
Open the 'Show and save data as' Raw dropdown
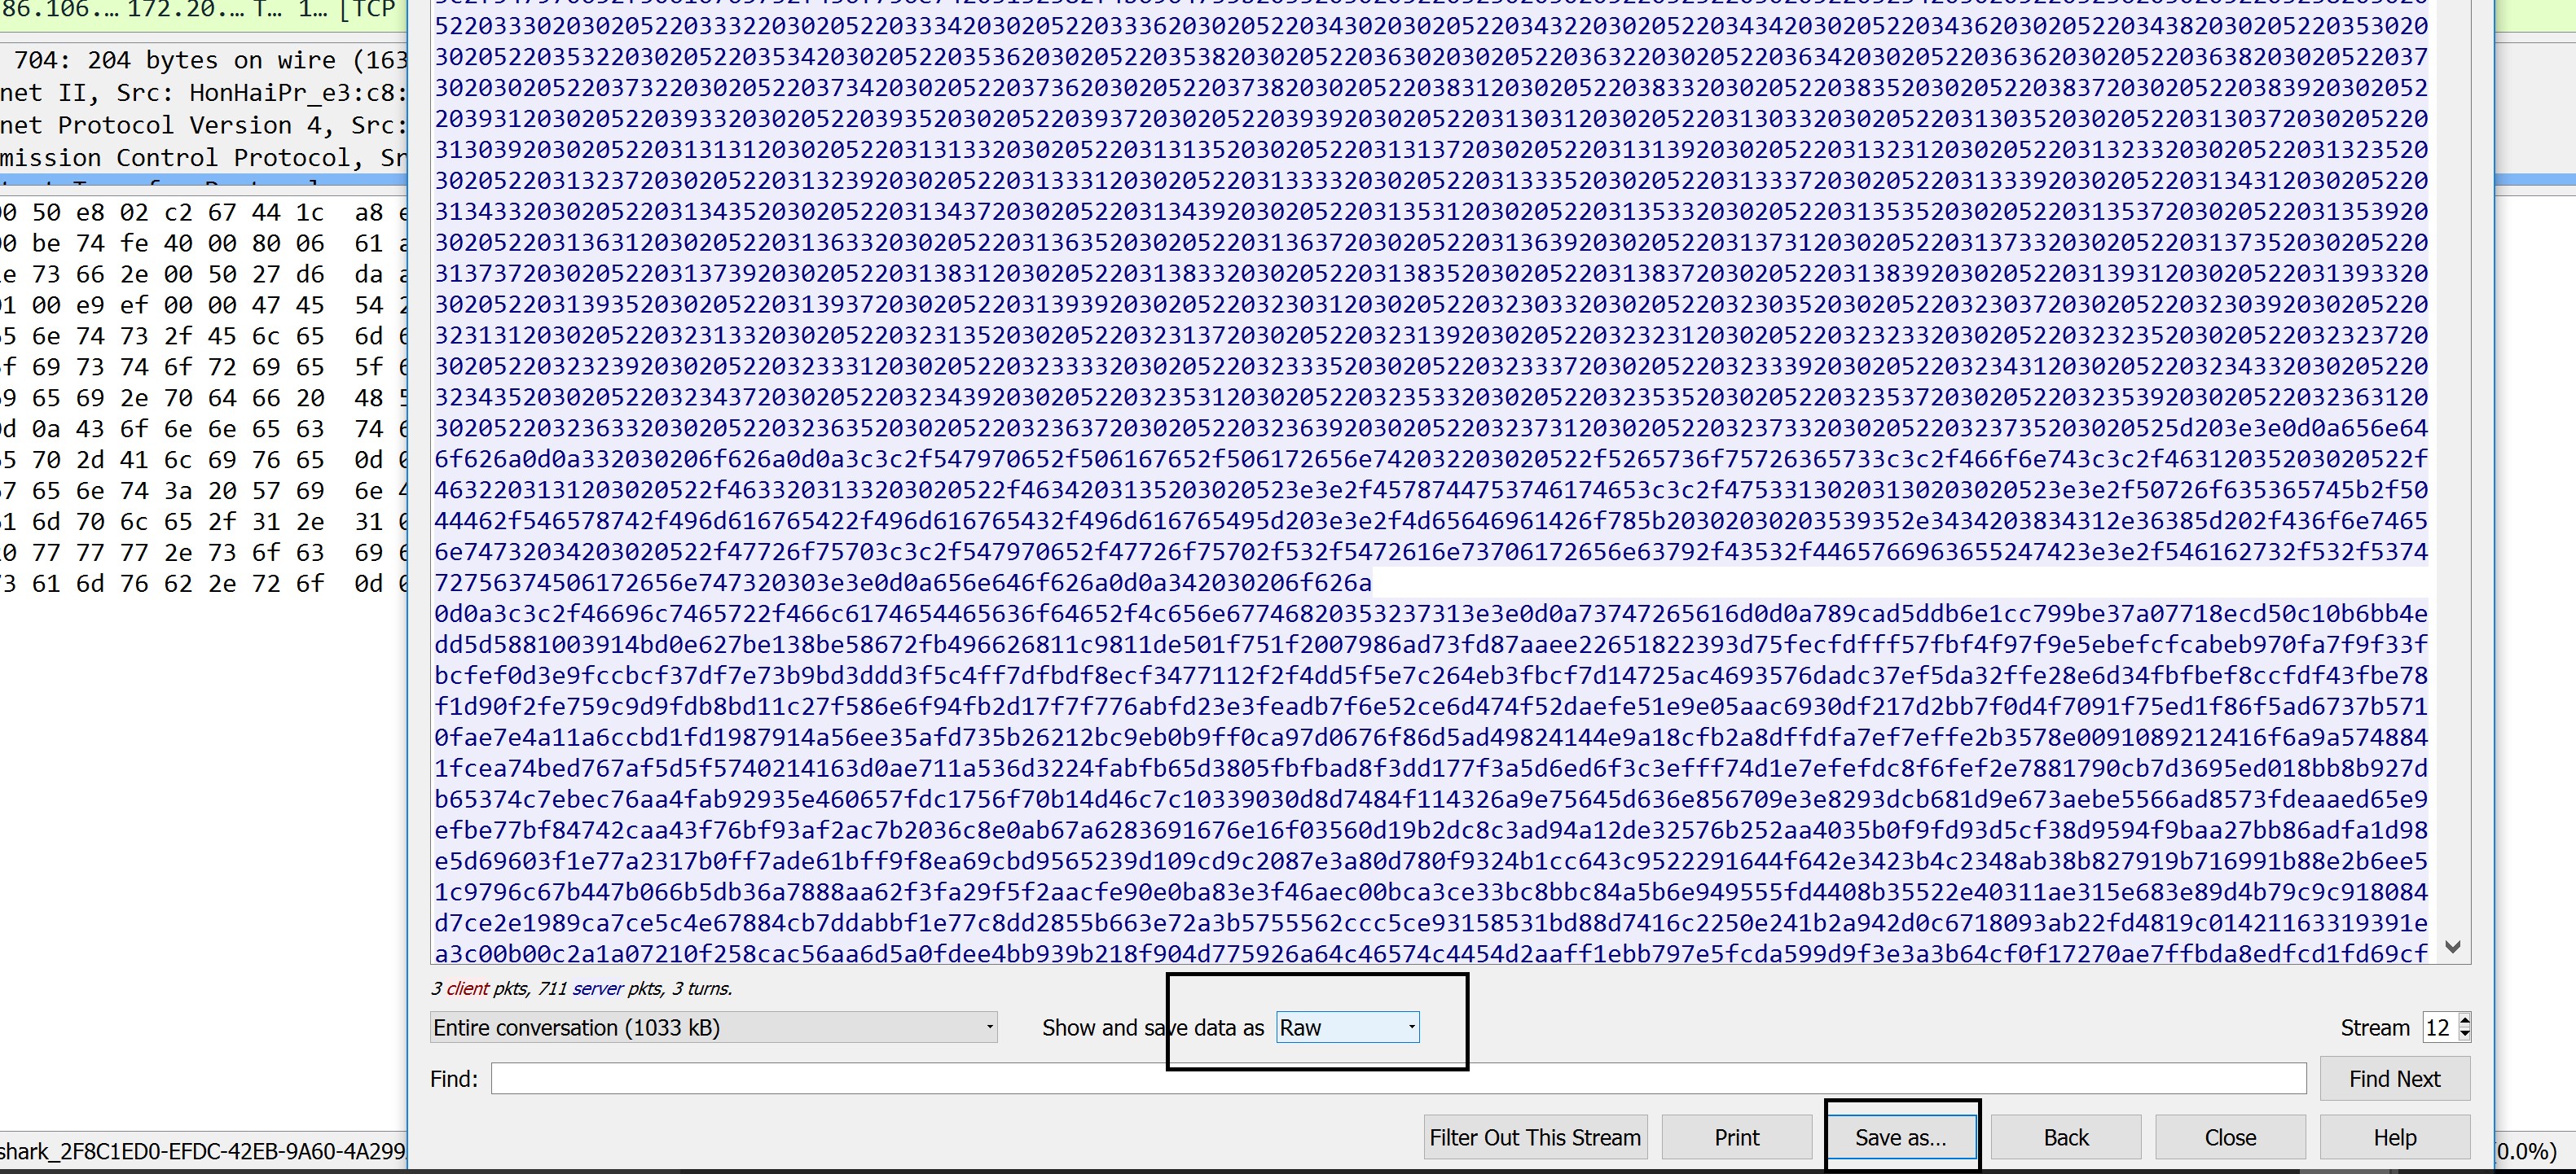pos(1347,1027)
